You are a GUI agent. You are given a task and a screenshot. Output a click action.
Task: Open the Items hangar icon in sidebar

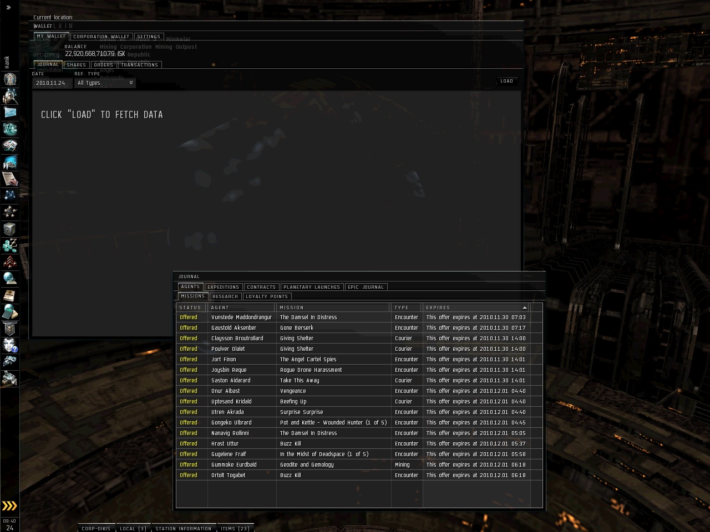click(10, 378)
